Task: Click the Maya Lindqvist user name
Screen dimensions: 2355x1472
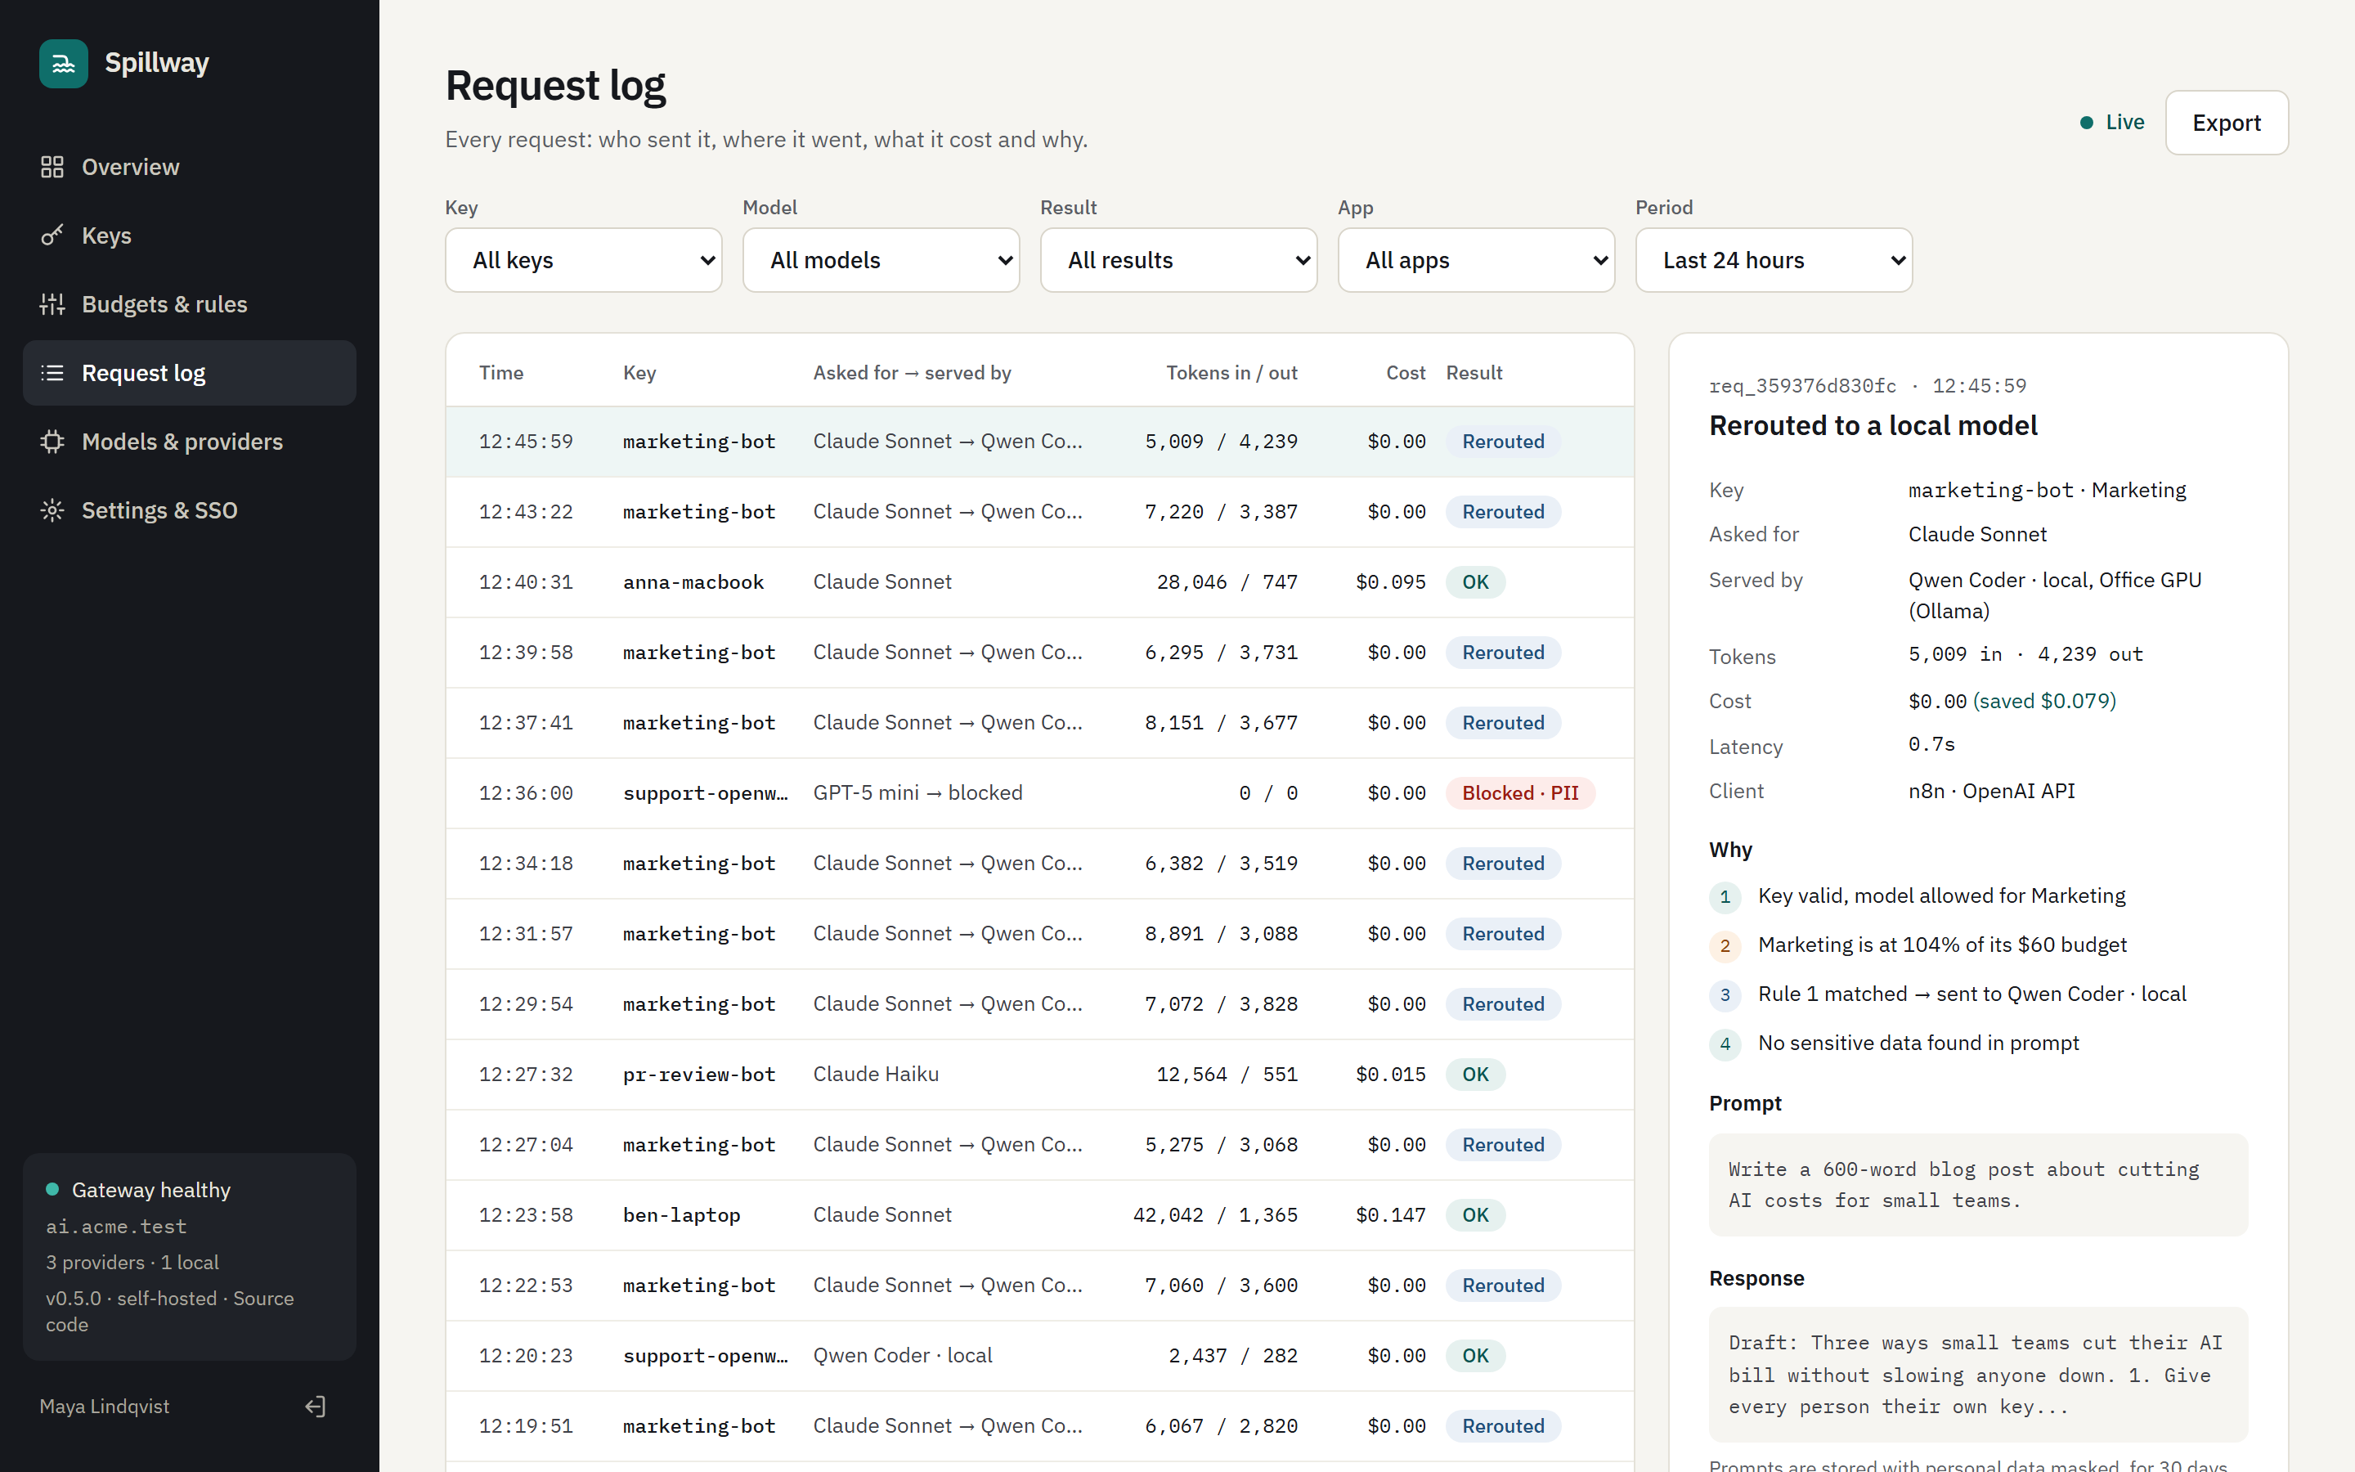Action: (x=104, y=1406)
